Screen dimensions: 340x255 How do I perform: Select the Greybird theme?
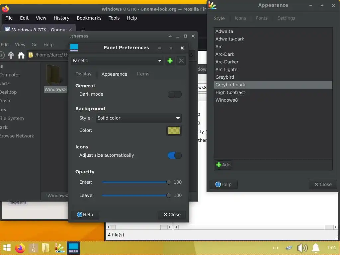point(273,77)
